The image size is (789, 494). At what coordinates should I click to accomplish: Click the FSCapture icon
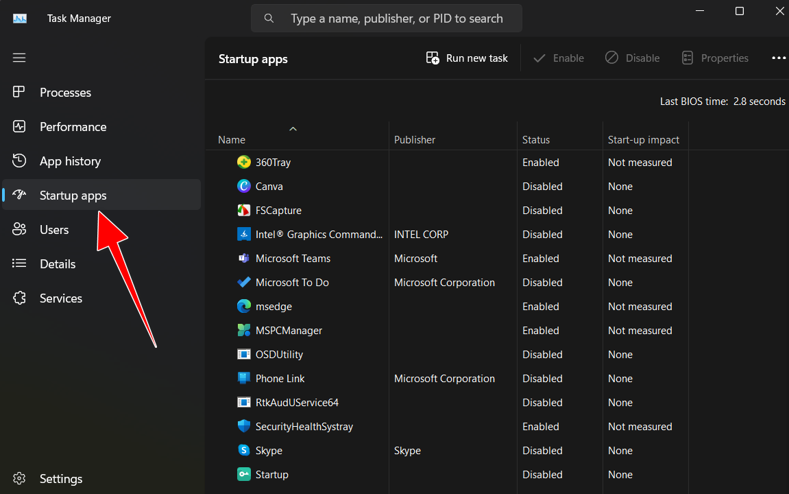[x=244, y=210]
